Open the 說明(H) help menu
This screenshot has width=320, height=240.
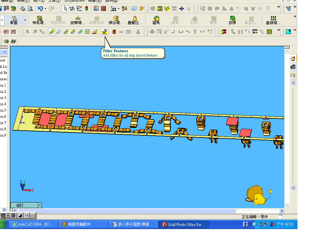[x=112, y=1]
